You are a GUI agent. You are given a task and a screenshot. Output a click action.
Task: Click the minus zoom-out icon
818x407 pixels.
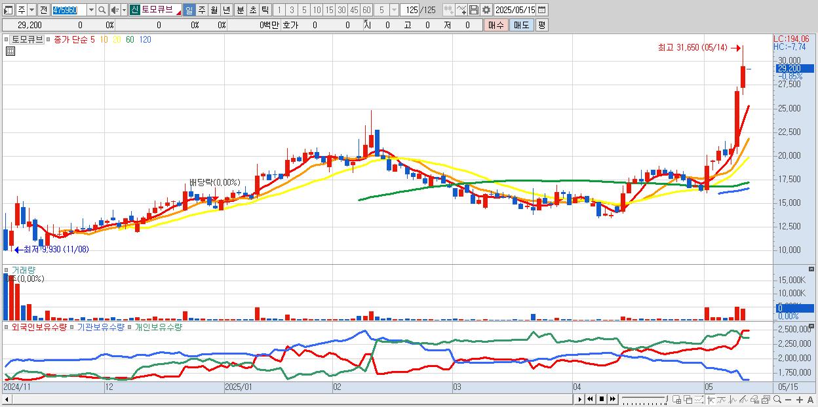point(788,399)
